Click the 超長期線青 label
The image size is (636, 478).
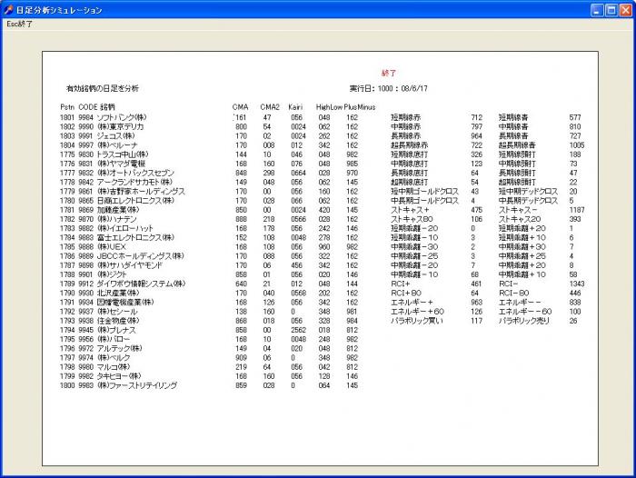click(517, 145)
